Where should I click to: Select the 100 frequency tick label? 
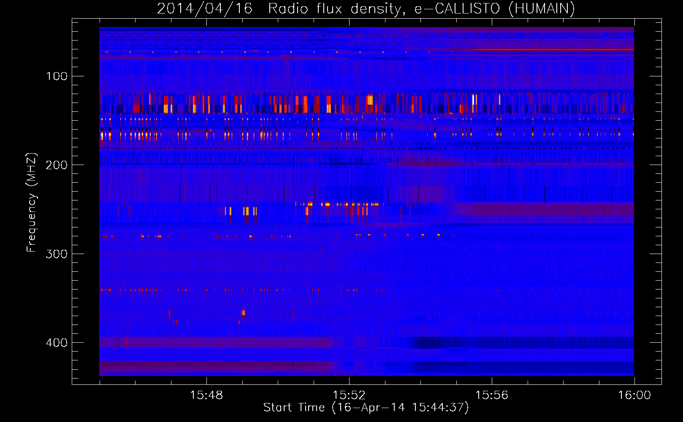coord(57,76)
